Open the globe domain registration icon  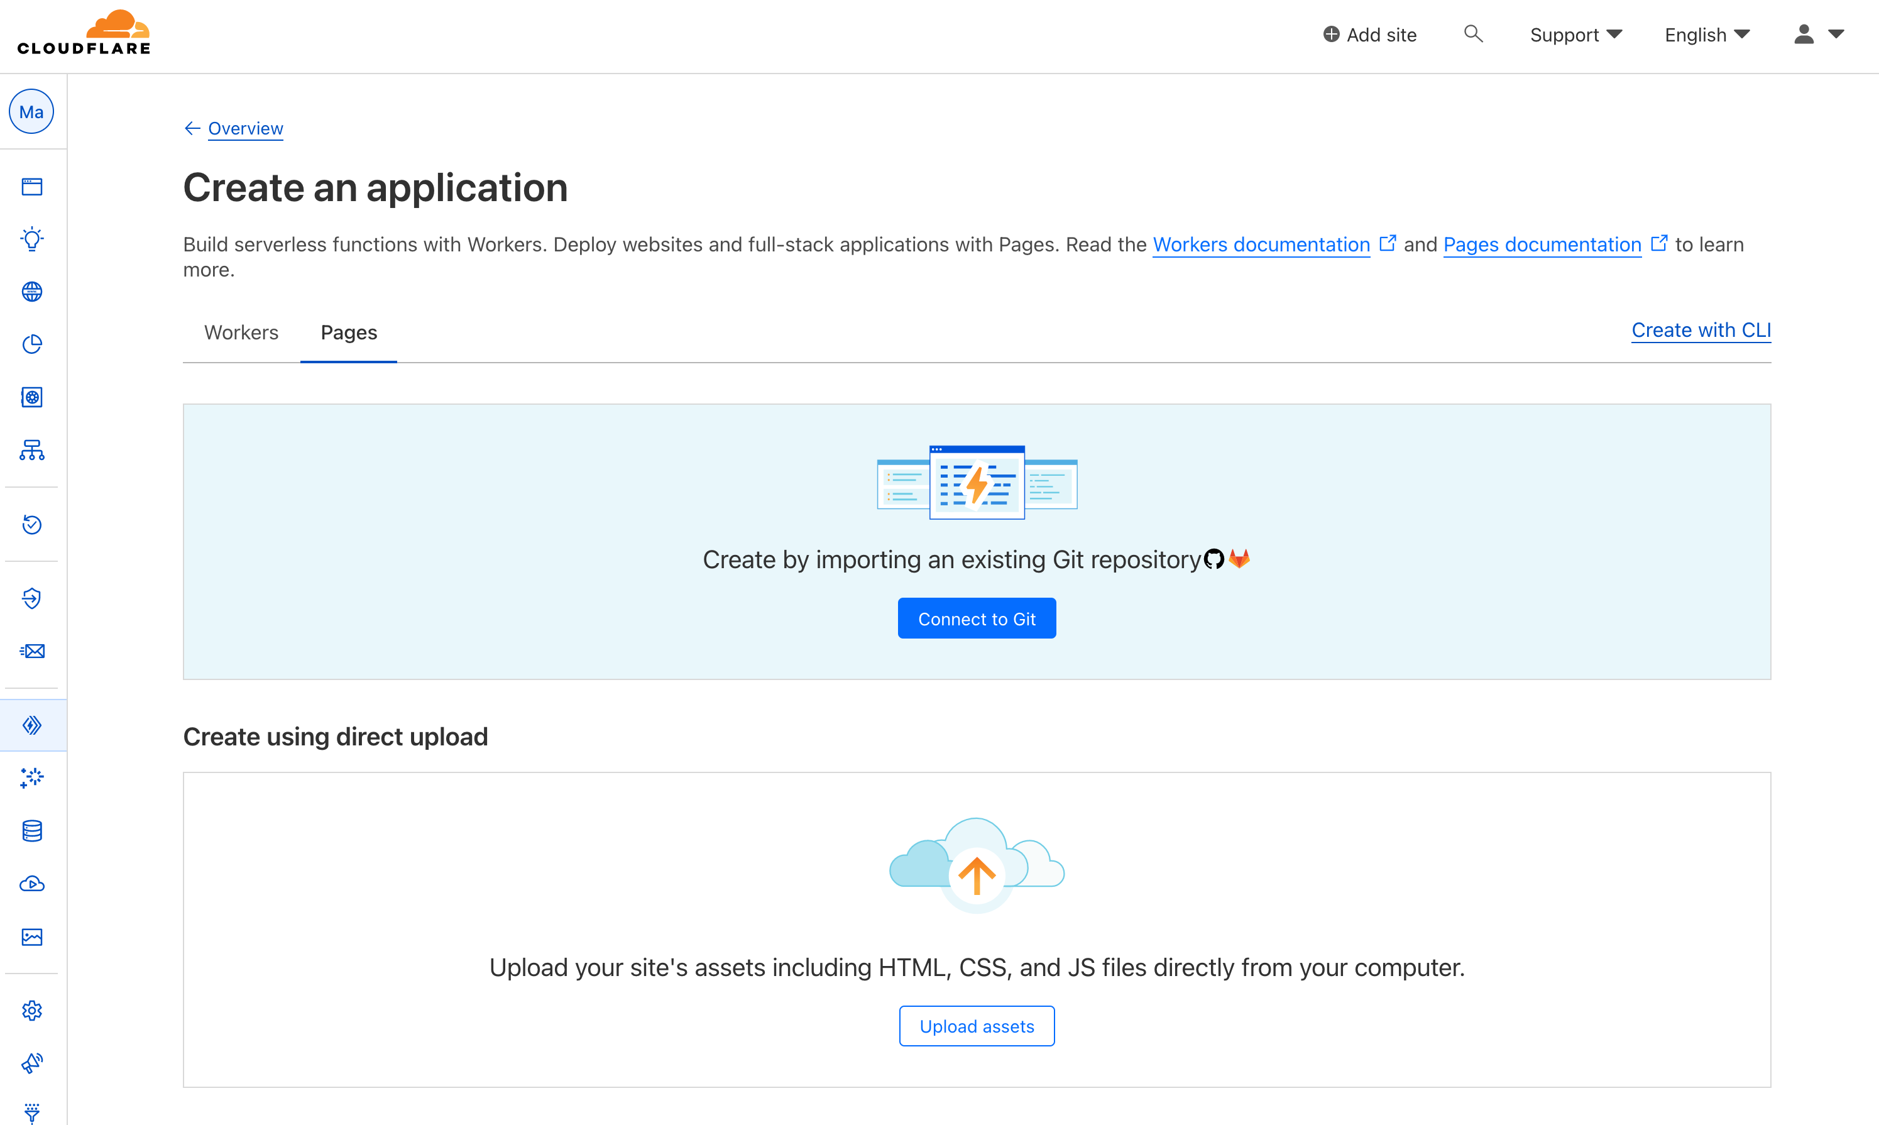(x=32, y=292)
